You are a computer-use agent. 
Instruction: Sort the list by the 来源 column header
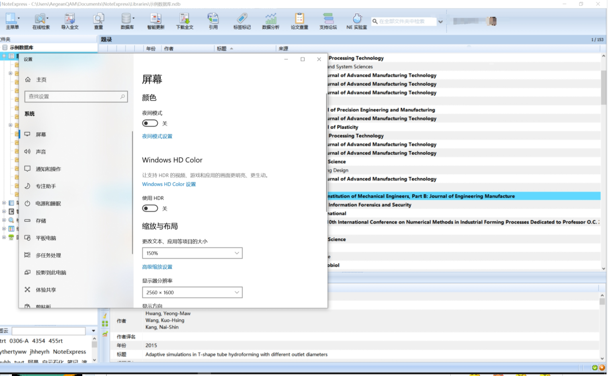(284, 49)
